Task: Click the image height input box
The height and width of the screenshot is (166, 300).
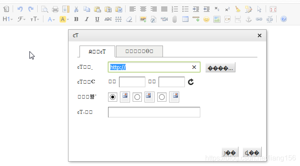Action: 172,82
